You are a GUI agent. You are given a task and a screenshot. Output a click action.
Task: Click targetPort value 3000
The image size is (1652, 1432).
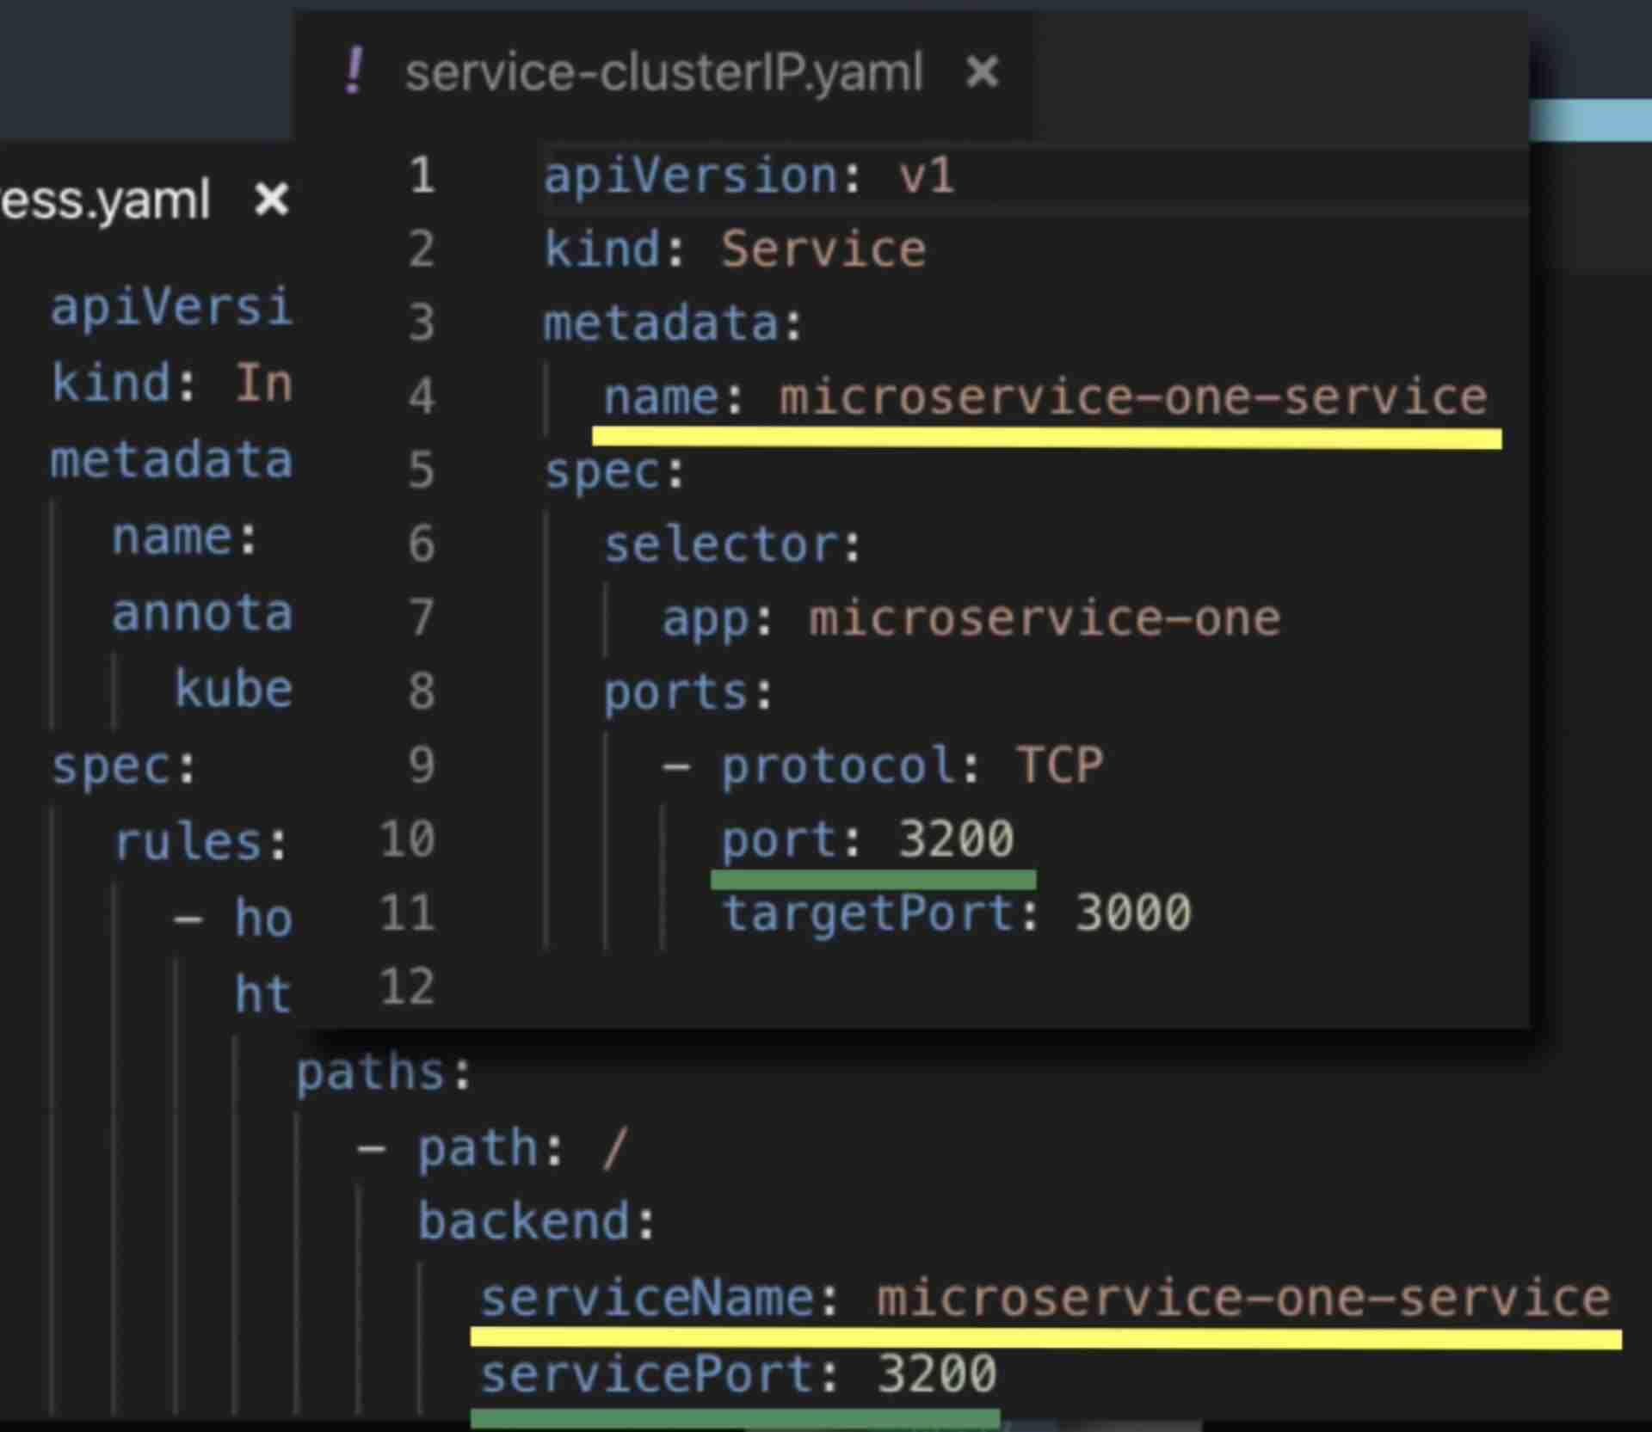coord(1133,913)
